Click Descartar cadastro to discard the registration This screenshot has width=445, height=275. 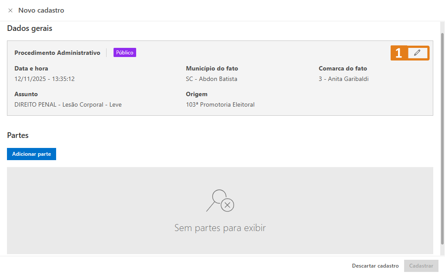pyautogui.click(x=375, y=265)
